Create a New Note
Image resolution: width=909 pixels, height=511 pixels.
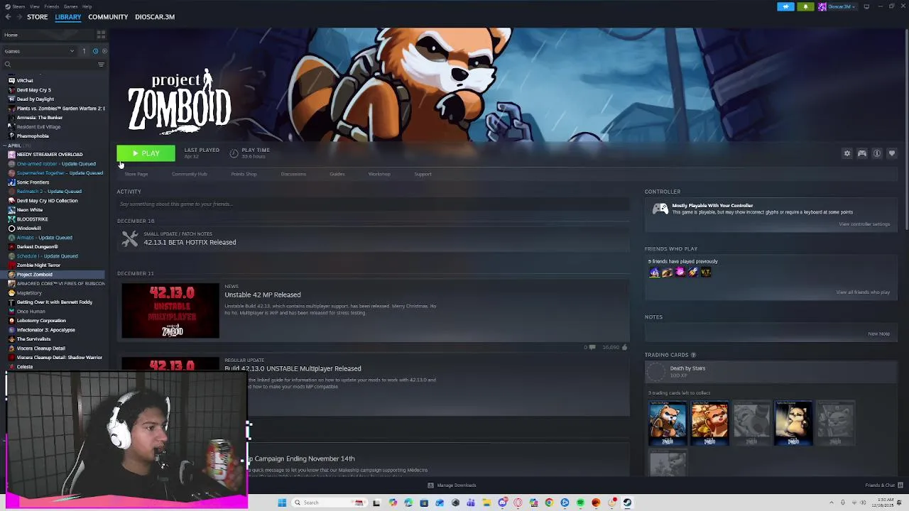click(x=878, y=334)
